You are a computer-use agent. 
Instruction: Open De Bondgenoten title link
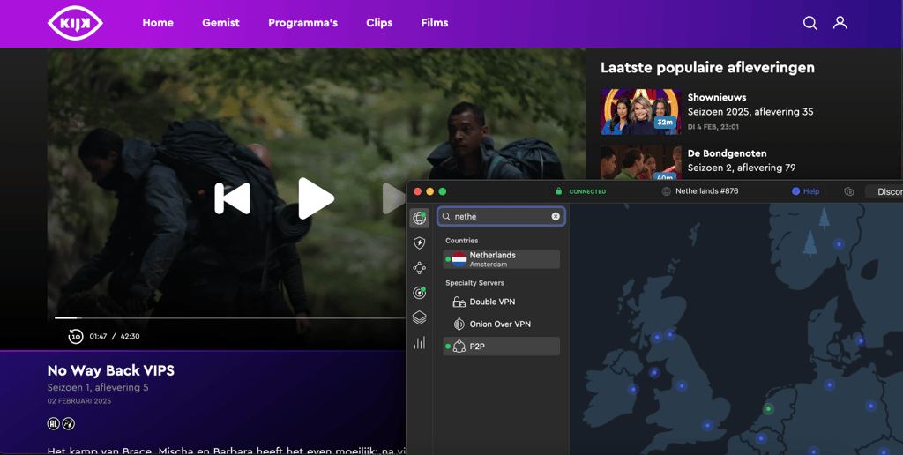click(x=728, y=153)
